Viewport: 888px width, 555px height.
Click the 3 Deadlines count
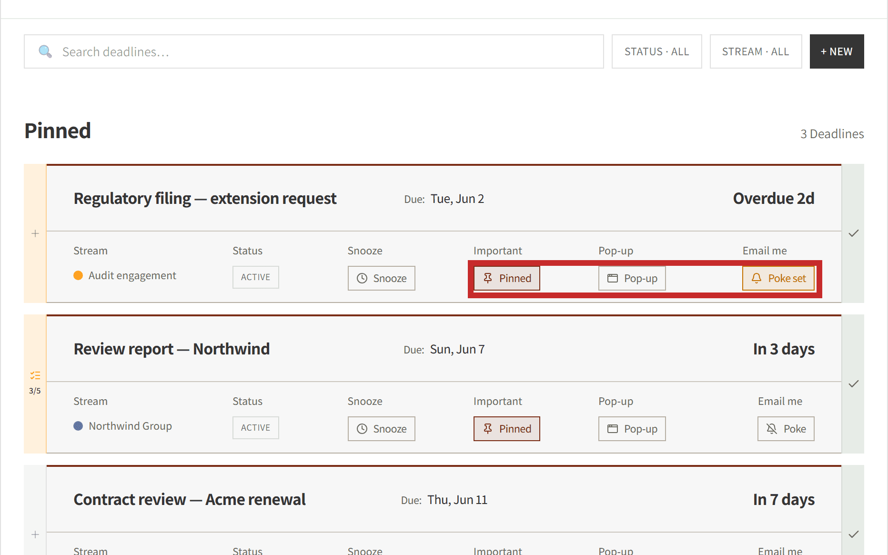(832, 134)
